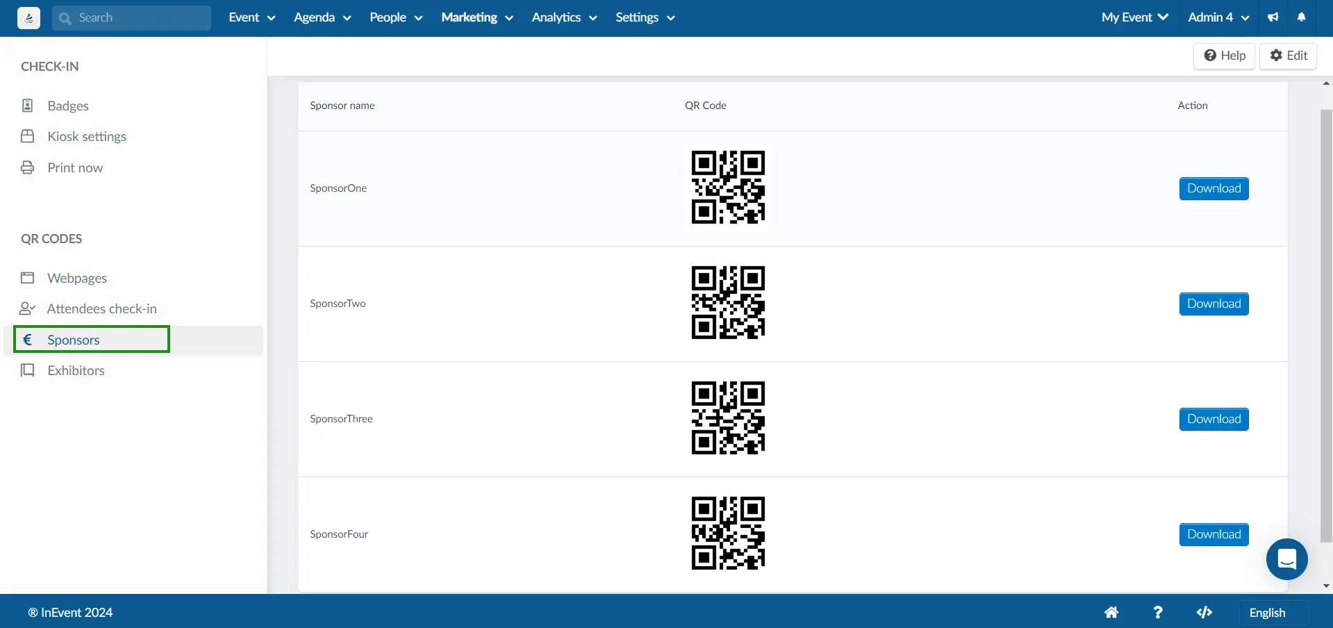Focus the Search input field
The width and height of the screenshot is (1333, 628).
pos(131,18)
